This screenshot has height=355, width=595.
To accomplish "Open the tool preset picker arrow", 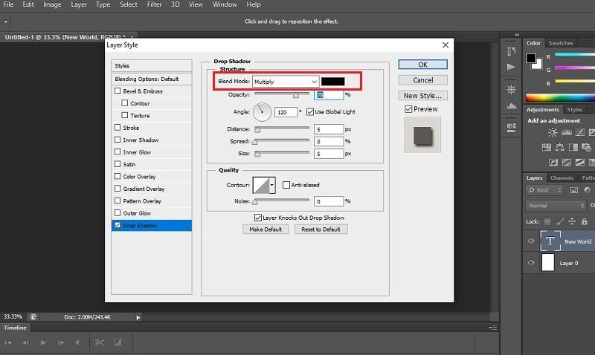I will coord(6,22).
